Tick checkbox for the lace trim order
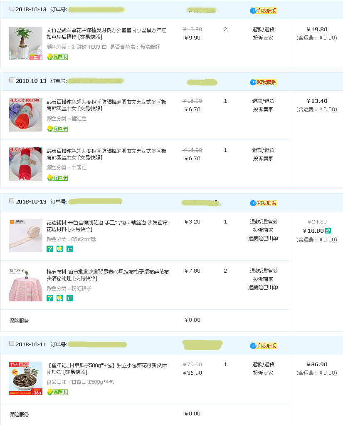This screenshot has width=343, height=425. tap(12, 201)
